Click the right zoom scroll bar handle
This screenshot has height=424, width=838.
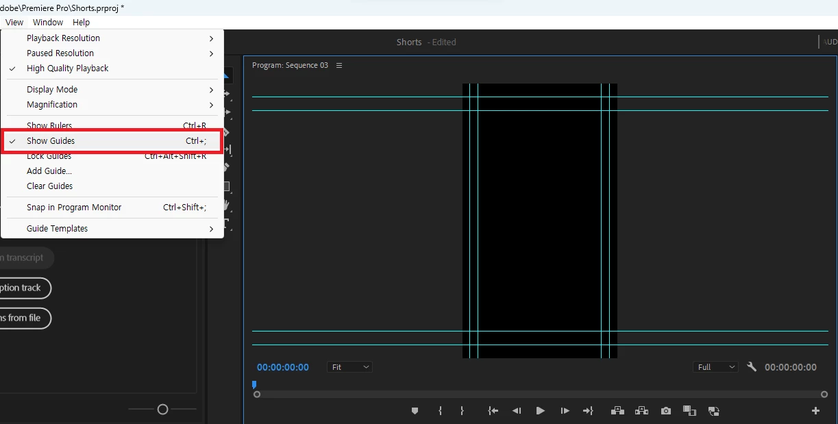click(x=824, y=395)
